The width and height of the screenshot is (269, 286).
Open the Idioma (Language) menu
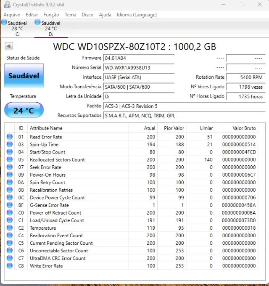pos(137,15)
